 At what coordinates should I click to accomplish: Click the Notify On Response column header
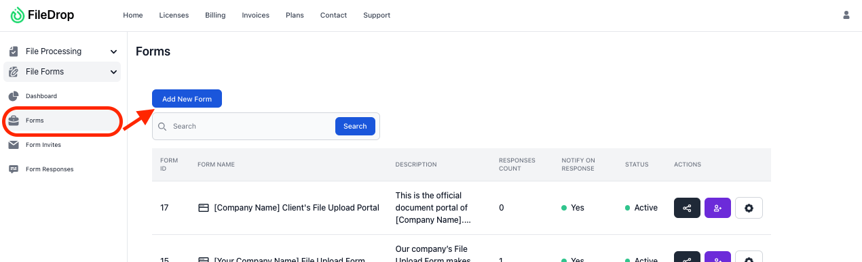[578, 165]
